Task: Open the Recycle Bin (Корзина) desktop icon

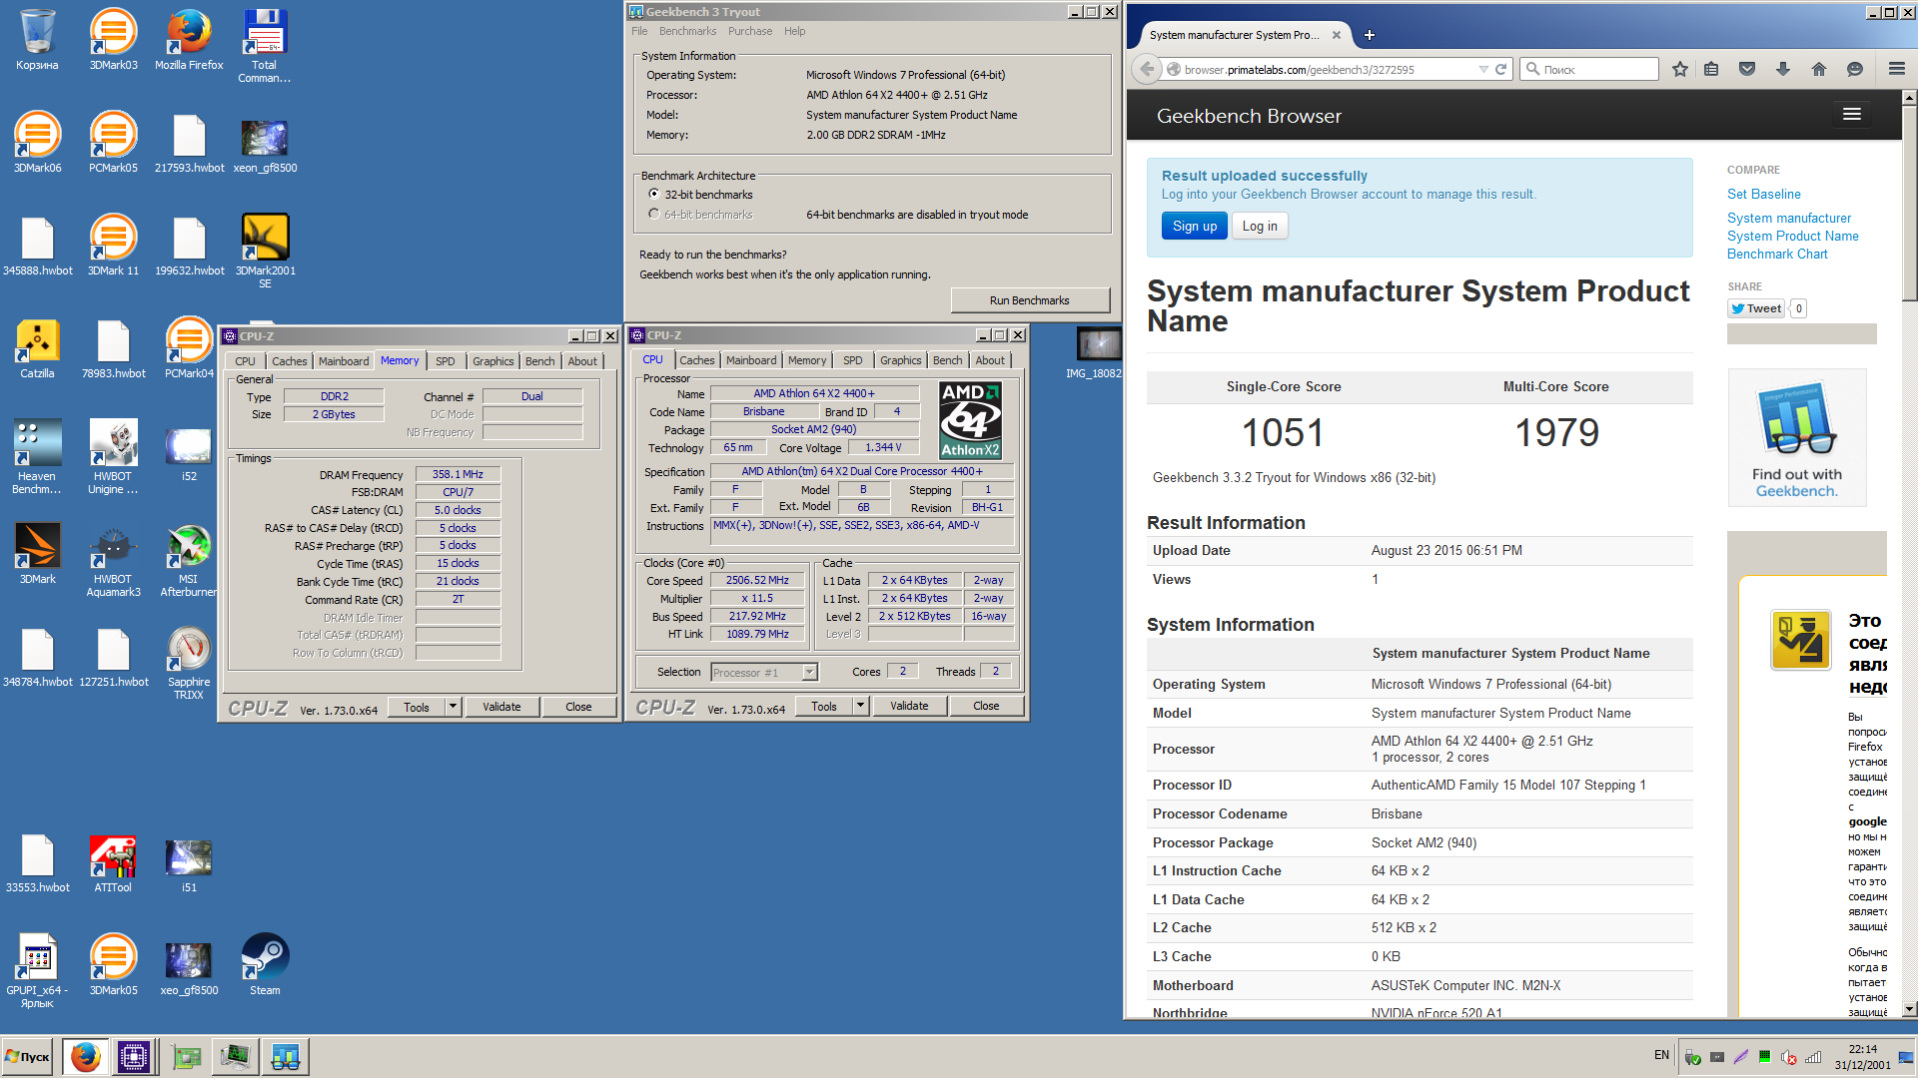Action: coord(37,40)
